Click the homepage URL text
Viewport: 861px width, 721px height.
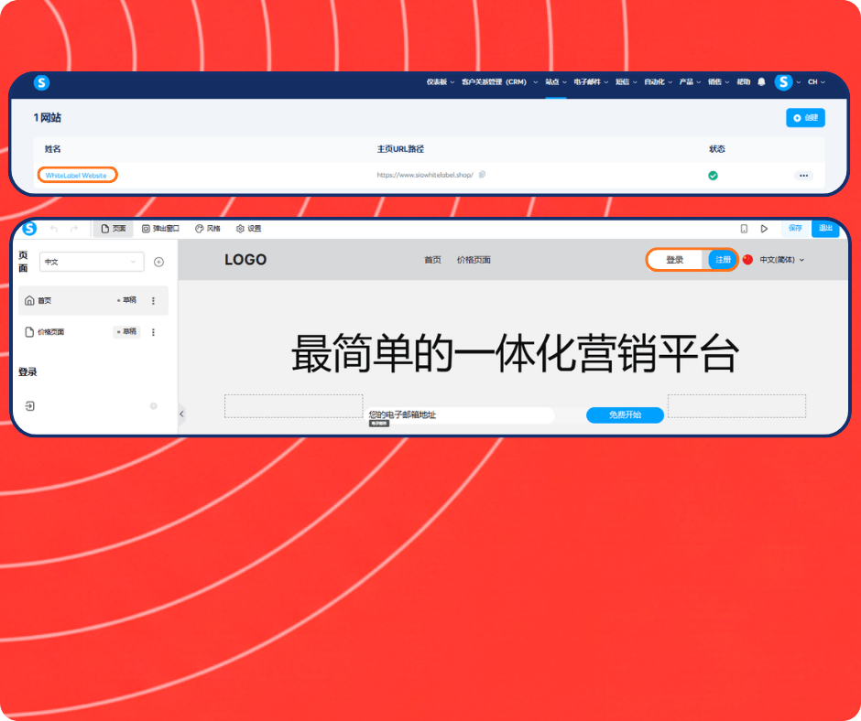tap(425, 175)
